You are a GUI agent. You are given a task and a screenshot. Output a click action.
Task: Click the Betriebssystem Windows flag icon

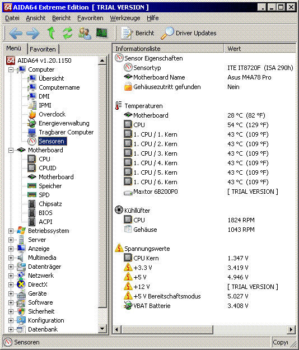21,231
